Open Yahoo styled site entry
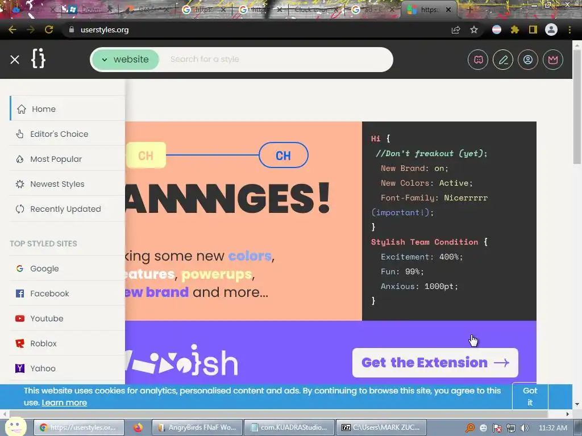Image resolution: width=582 pixels, height=436 pixels. coord(67,368)
